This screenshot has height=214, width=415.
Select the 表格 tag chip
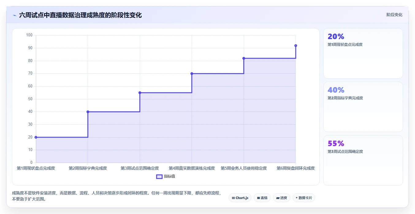[x=262, y=198]
